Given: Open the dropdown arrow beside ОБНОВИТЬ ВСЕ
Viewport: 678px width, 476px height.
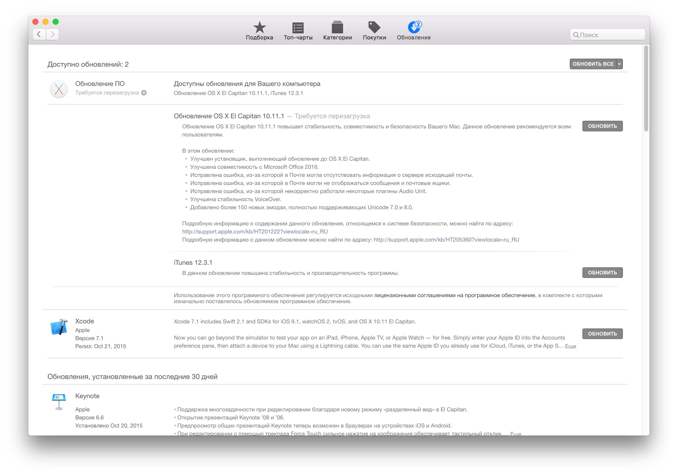Looking at the screenshot, I should coord(620,64).
